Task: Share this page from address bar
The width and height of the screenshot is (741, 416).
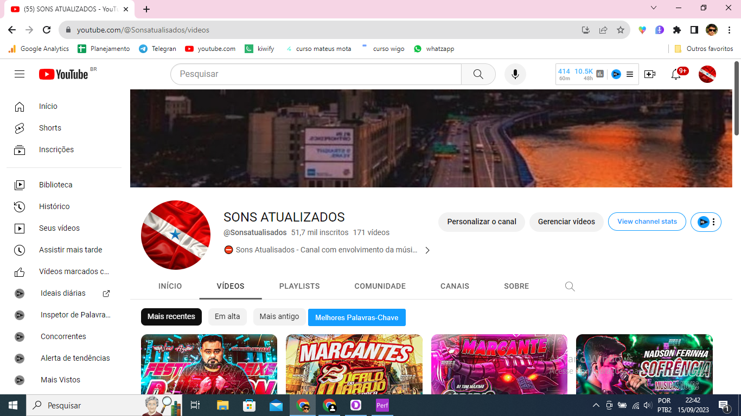Action: pyautogui.click(x=603, y=30)
